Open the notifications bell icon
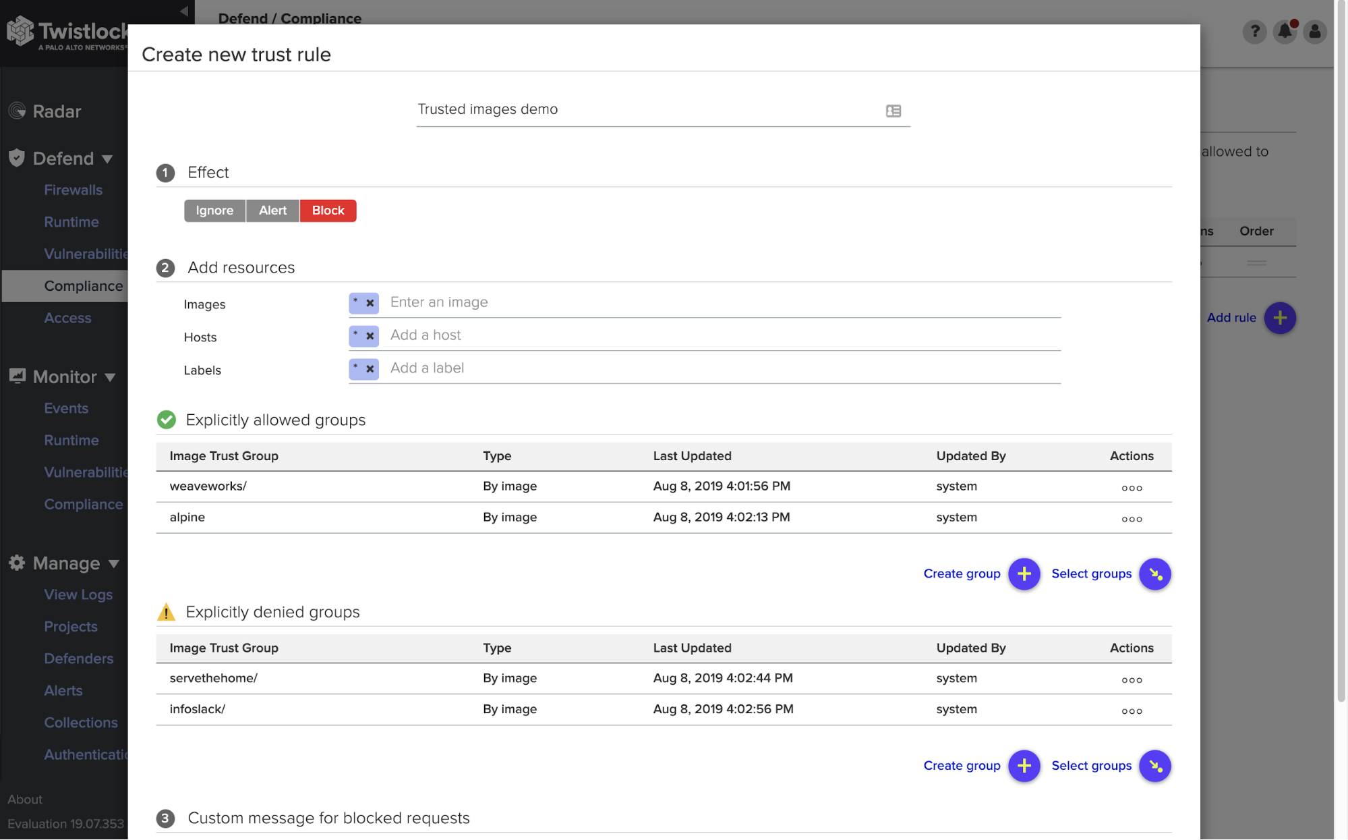This screenshot has width=1348, height=840. 1285,31
